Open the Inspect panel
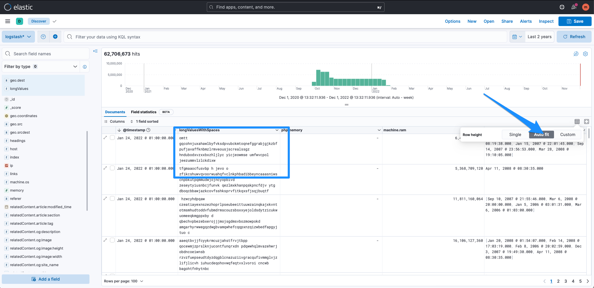594x288 pixels. [546, 21]
